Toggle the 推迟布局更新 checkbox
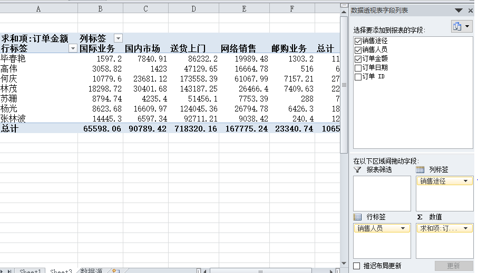Viewport: 478px width, 273px height. tap(357, 266)
